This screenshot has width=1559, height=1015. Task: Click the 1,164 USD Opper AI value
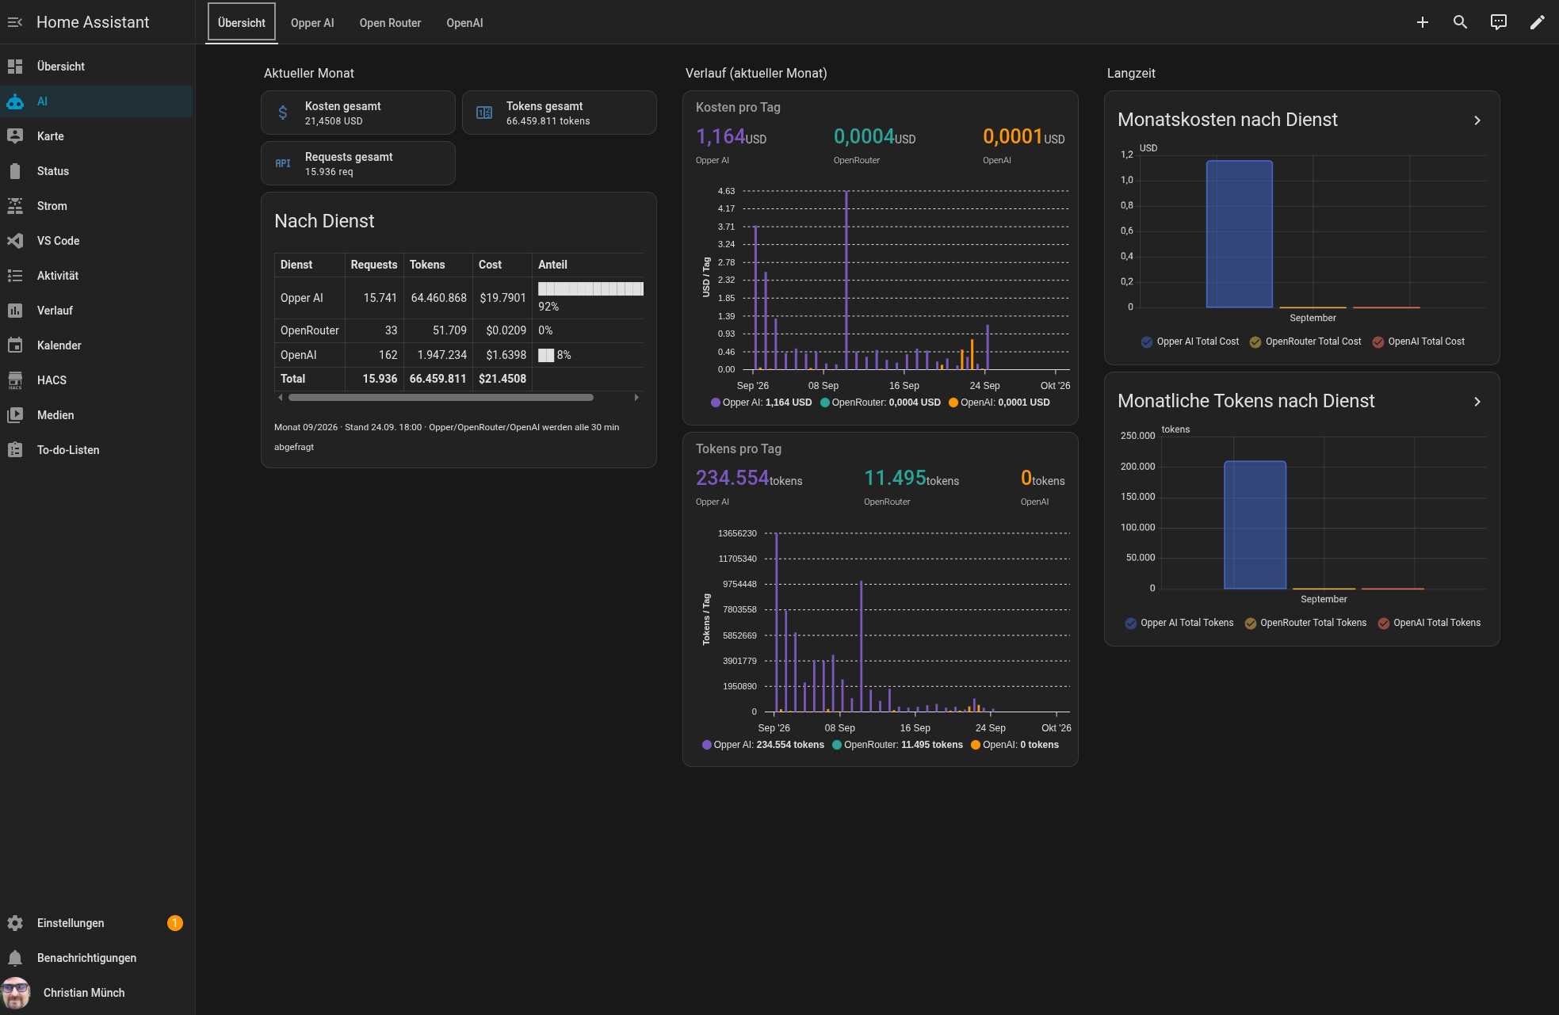pyautogui.click(x=731, y=136)
